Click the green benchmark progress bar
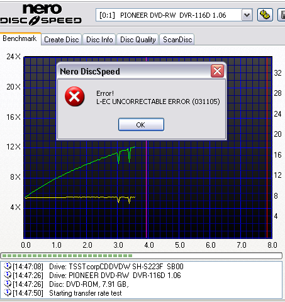Screen dimensions: 285x302 [x=142, y=256]
